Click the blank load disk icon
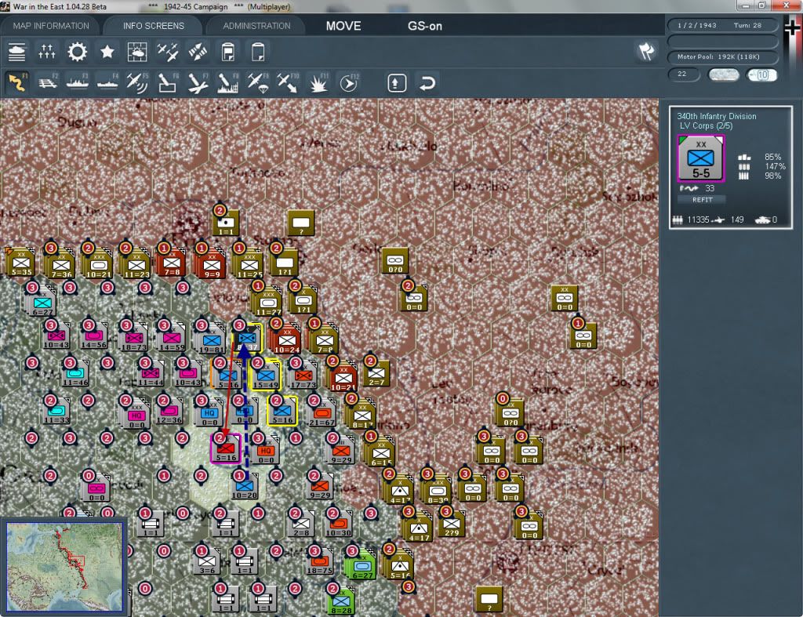Viewport: 803px width, 617px height. (x=258, y=52)
